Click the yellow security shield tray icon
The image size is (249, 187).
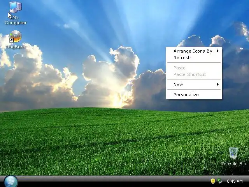(x=213, y=181)
